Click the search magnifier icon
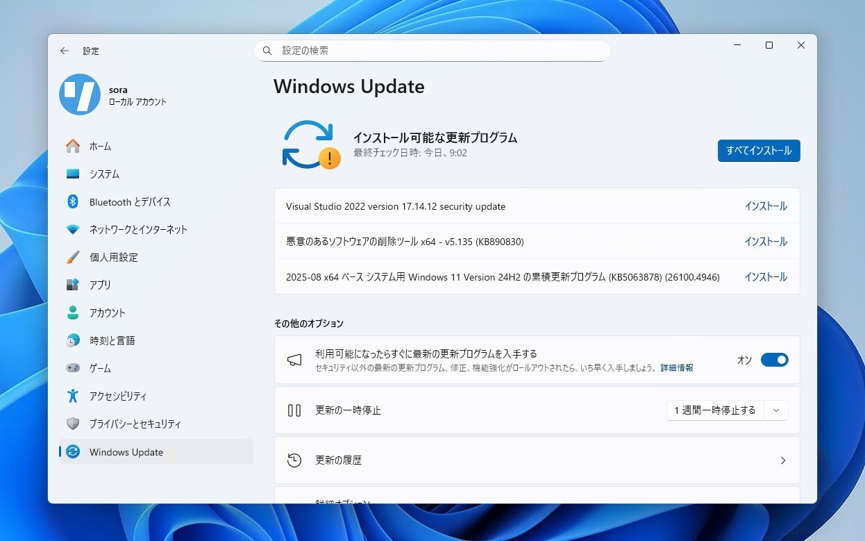The image size is (865, 541). 268,51
